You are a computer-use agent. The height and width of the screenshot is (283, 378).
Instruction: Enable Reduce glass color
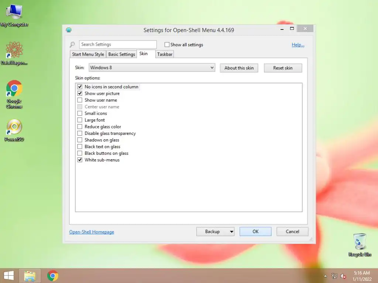(x=80, y=127)
